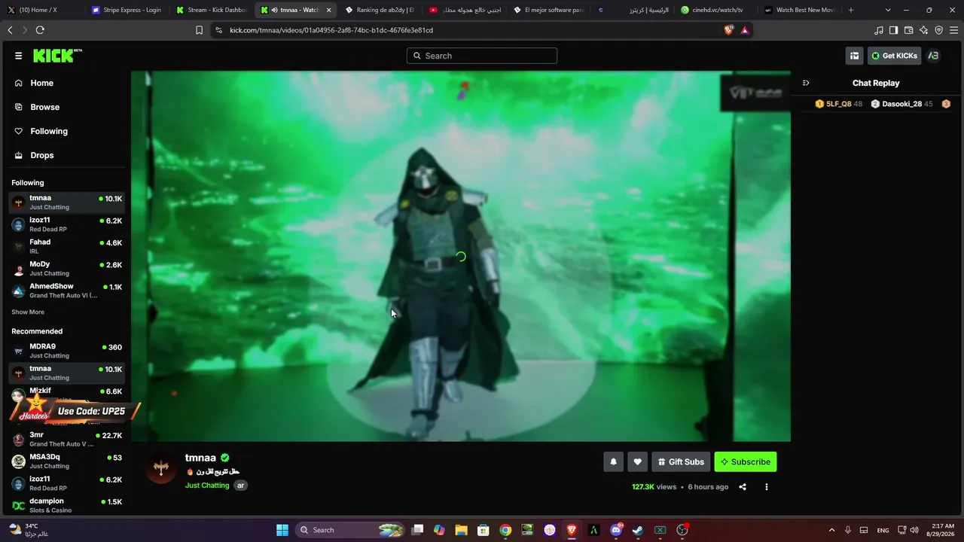964x542 pixels.
Task: Subscribe to tmnaa channel
Action: point(746,461)
